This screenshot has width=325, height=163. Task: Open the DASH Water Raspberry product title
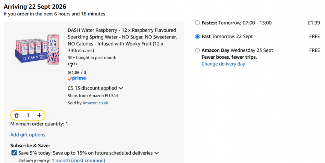122,40
